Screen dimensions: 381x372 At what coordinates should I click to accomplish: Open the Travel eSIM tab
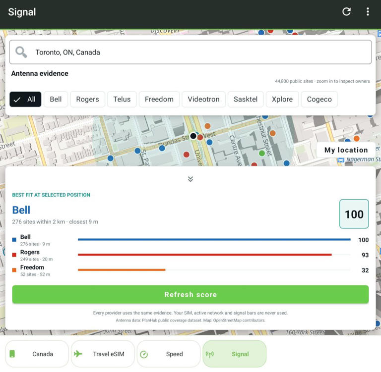(103, 354)
